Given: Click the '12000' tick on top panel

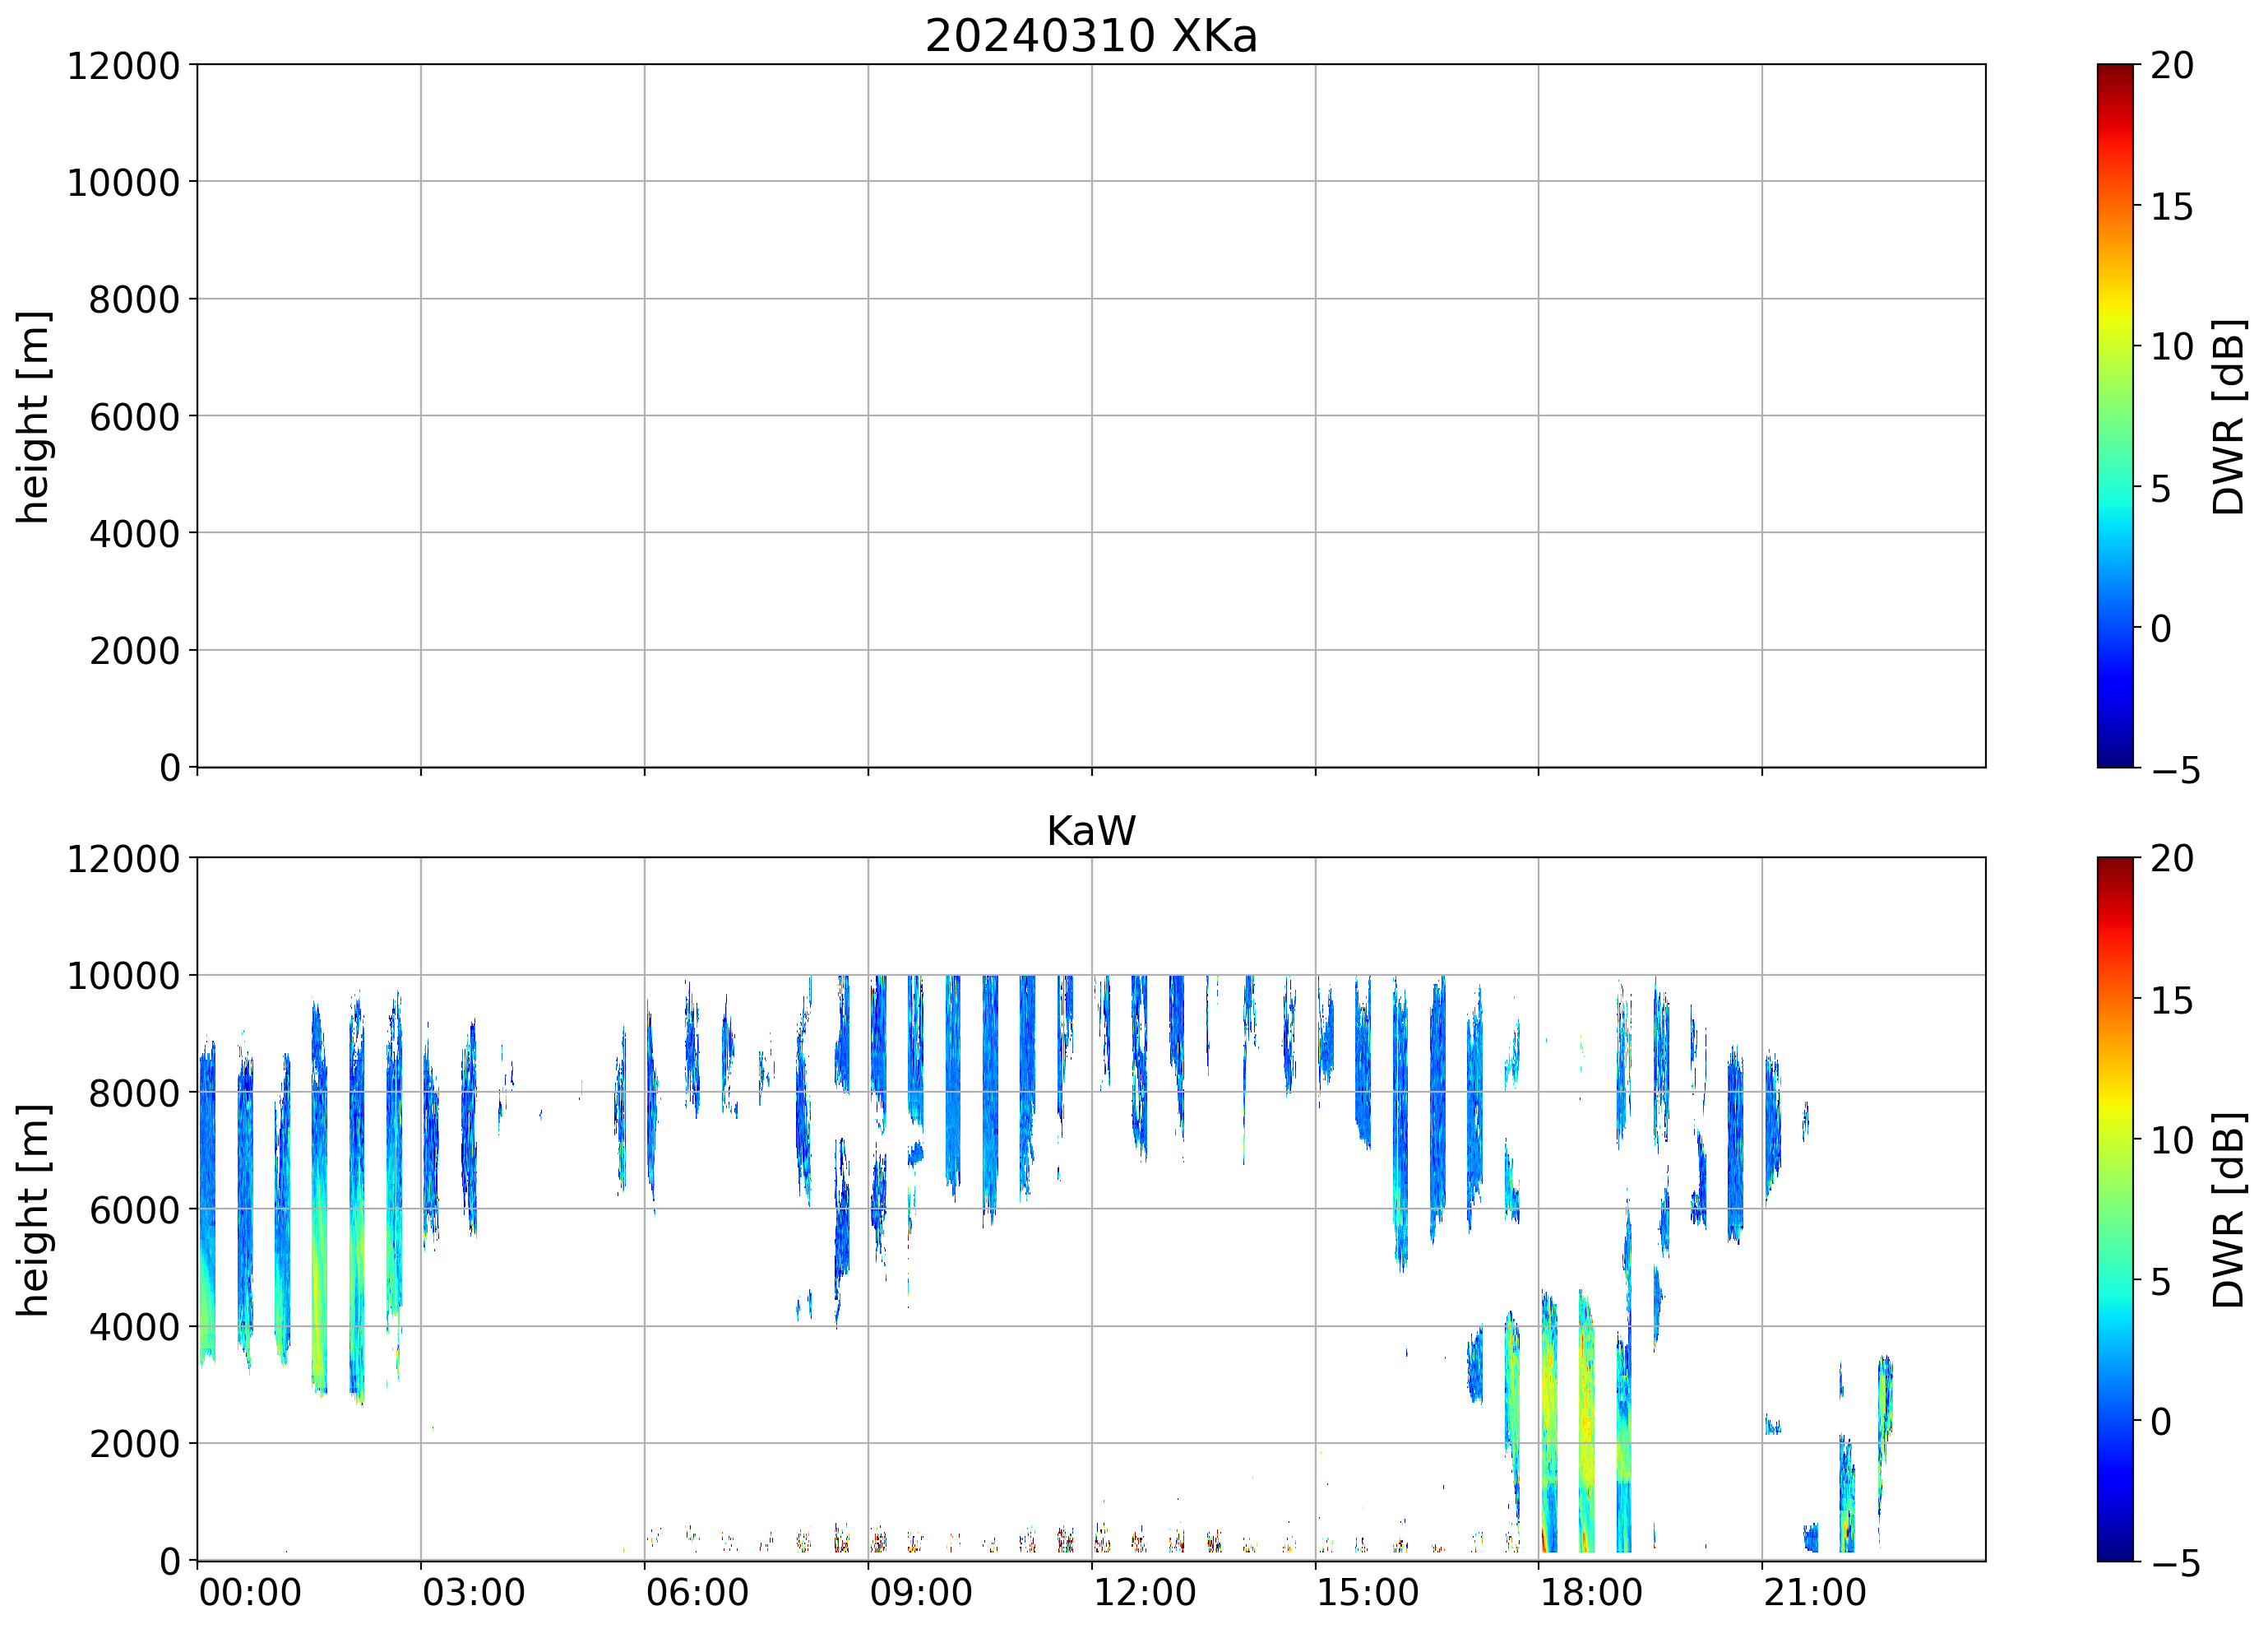Looking at the screenshot, I should [123, 66].
